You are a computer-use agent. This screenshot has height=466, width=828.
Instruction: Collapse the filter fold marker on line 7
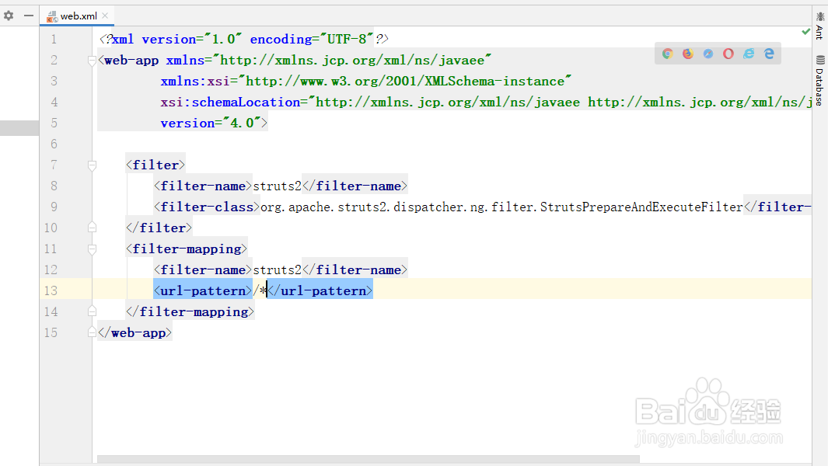92,165
